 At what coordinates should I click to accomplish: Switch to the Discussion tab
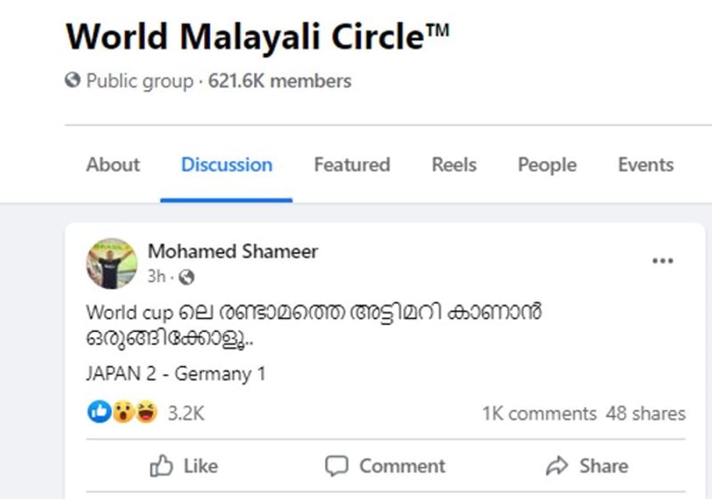pos(226,165)
